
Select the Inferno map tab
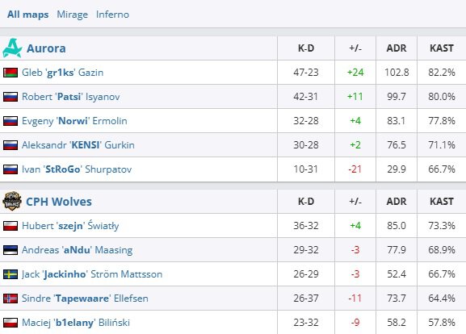click(112, 15)
